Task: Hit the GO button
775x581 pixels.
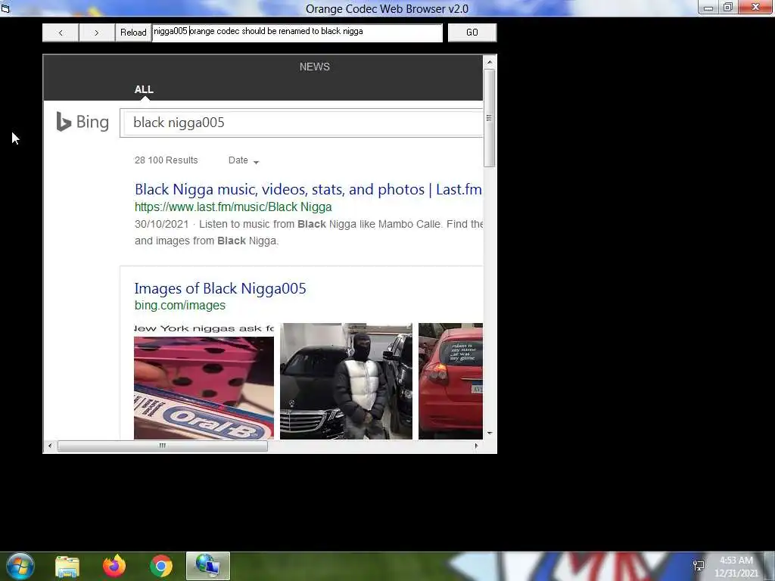Action: [472, 33]
